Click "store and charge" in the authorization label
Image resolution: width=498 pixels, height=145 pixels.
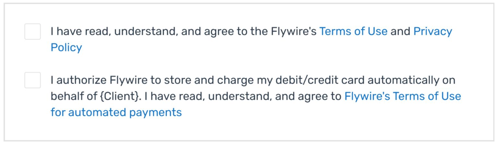(x=194, y=80)
